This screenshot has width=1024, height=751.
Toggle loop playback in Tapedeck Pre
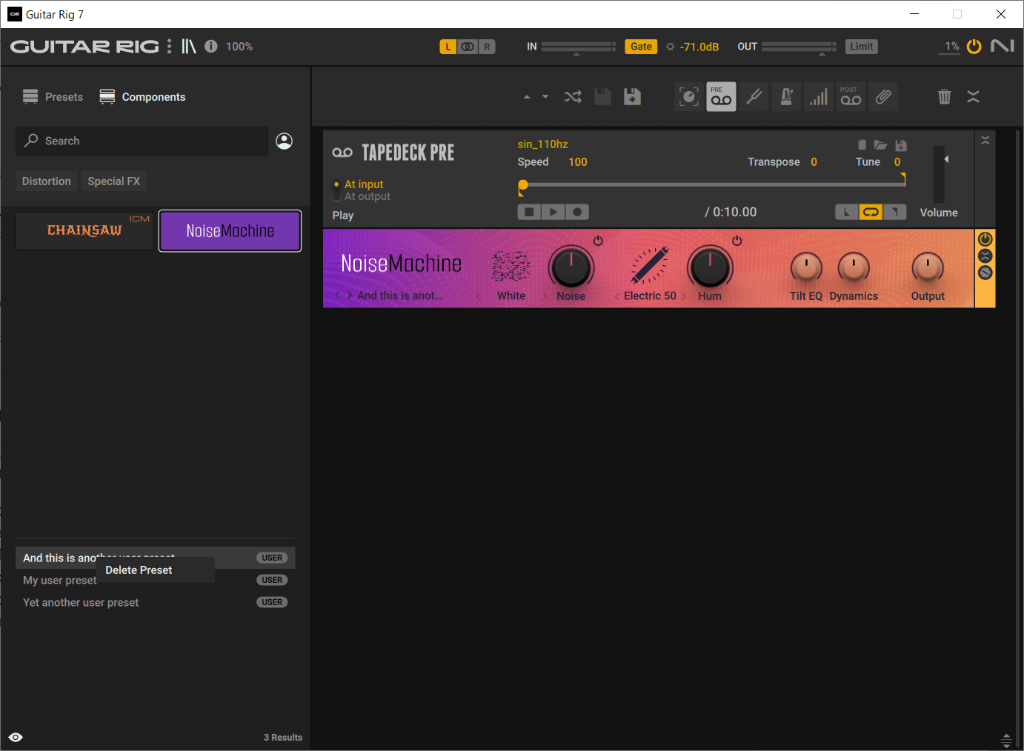click(871, 212)
